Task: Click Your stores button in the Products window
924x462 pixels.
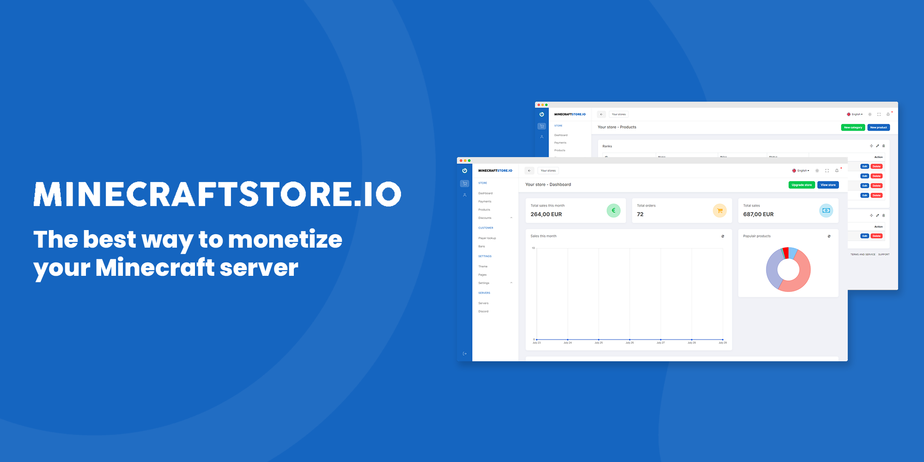Action: click(x=619, y=114)
